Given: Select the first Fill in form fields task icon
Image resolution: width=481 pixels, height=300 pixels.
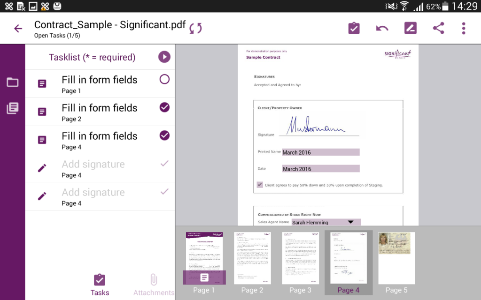Looking at the screenshot, I should 42,79.
